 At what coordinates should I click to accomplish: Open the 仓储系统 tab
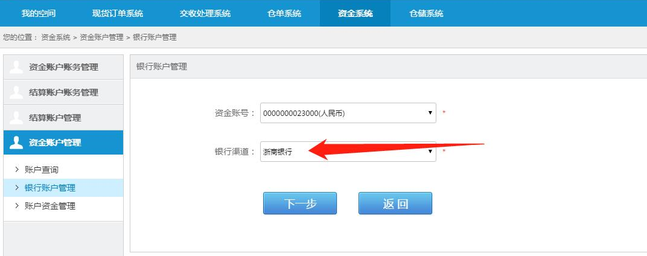tap(426, 13)
